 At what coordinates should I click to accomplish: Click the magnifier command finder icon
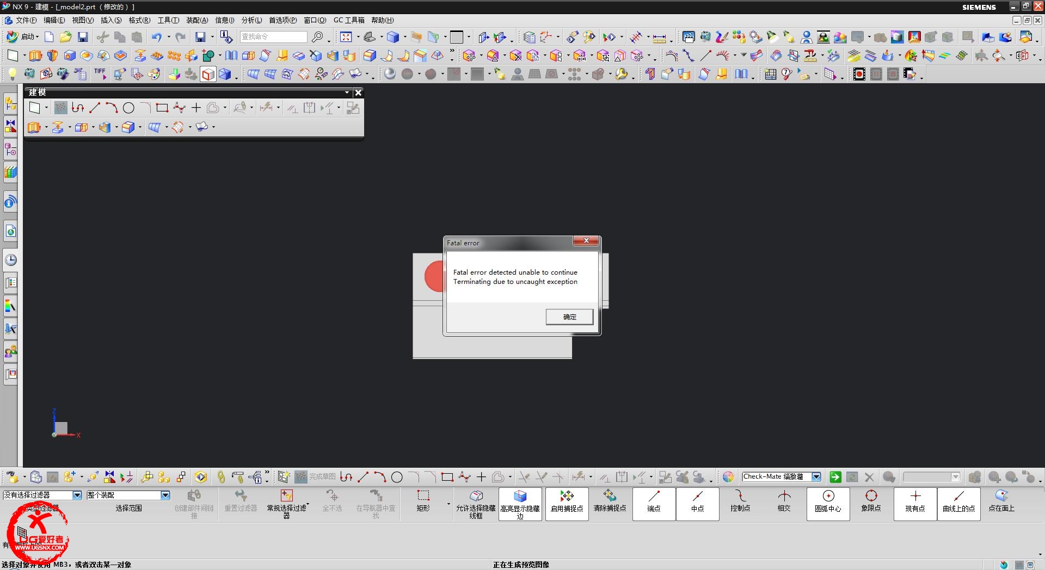coord(317,37)
